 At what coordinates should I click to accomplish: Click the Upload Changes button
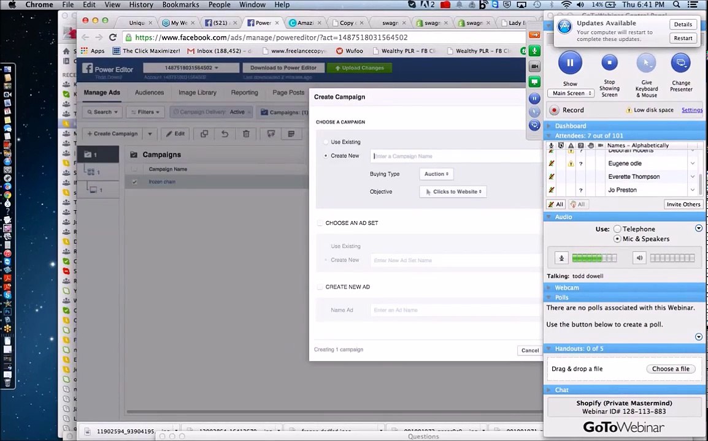(360, 67)
